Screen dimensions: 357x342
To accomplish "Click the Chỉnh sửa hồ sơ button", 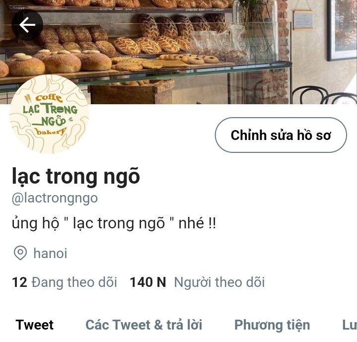I will coord(281,135).
